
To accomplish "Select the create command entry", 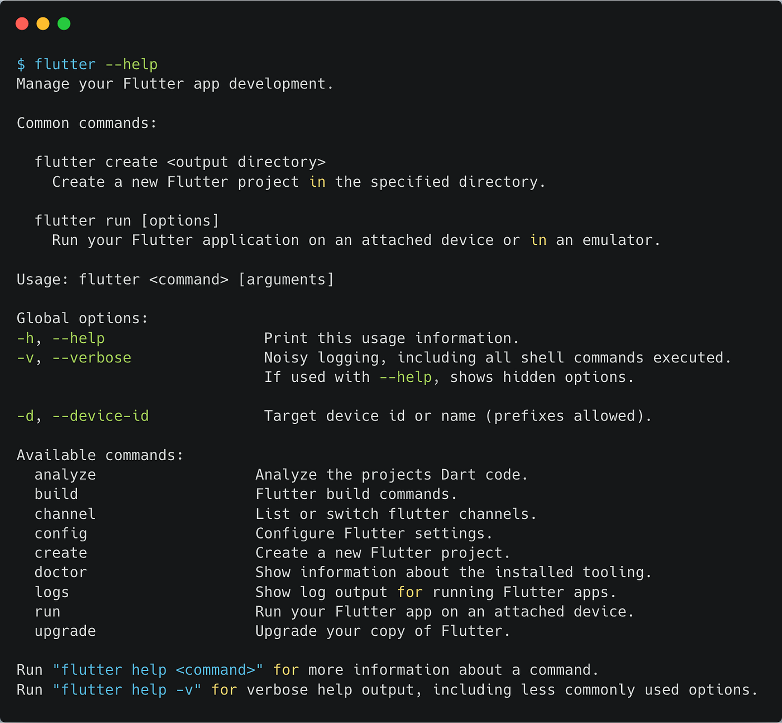I will (60, 552).
